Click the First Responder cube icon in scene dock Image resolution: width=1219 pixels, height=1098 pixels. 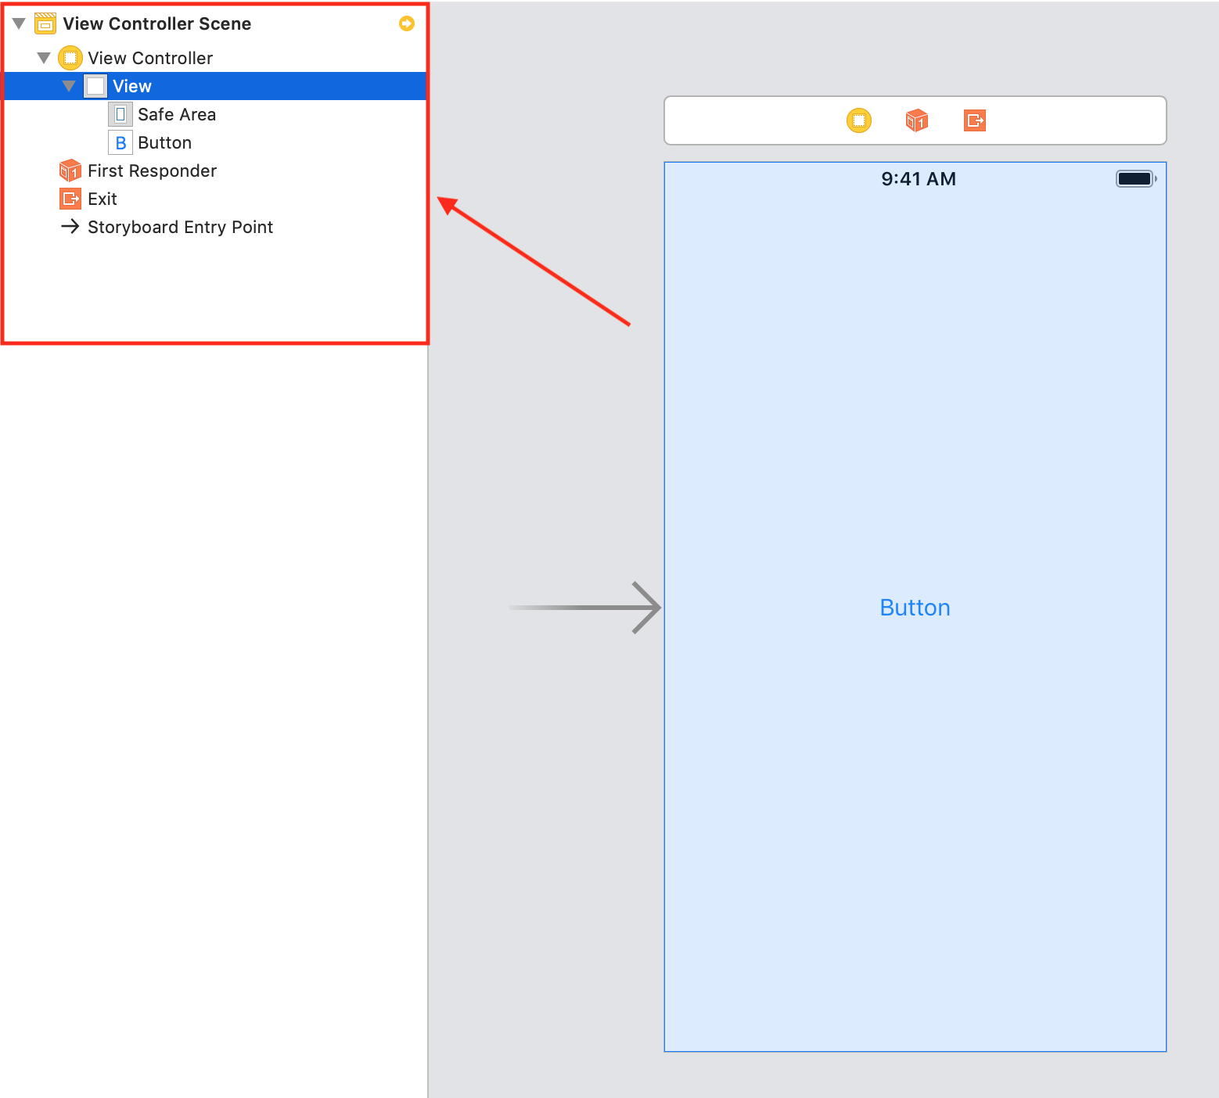pyautogui.click(x=916, y=120)
